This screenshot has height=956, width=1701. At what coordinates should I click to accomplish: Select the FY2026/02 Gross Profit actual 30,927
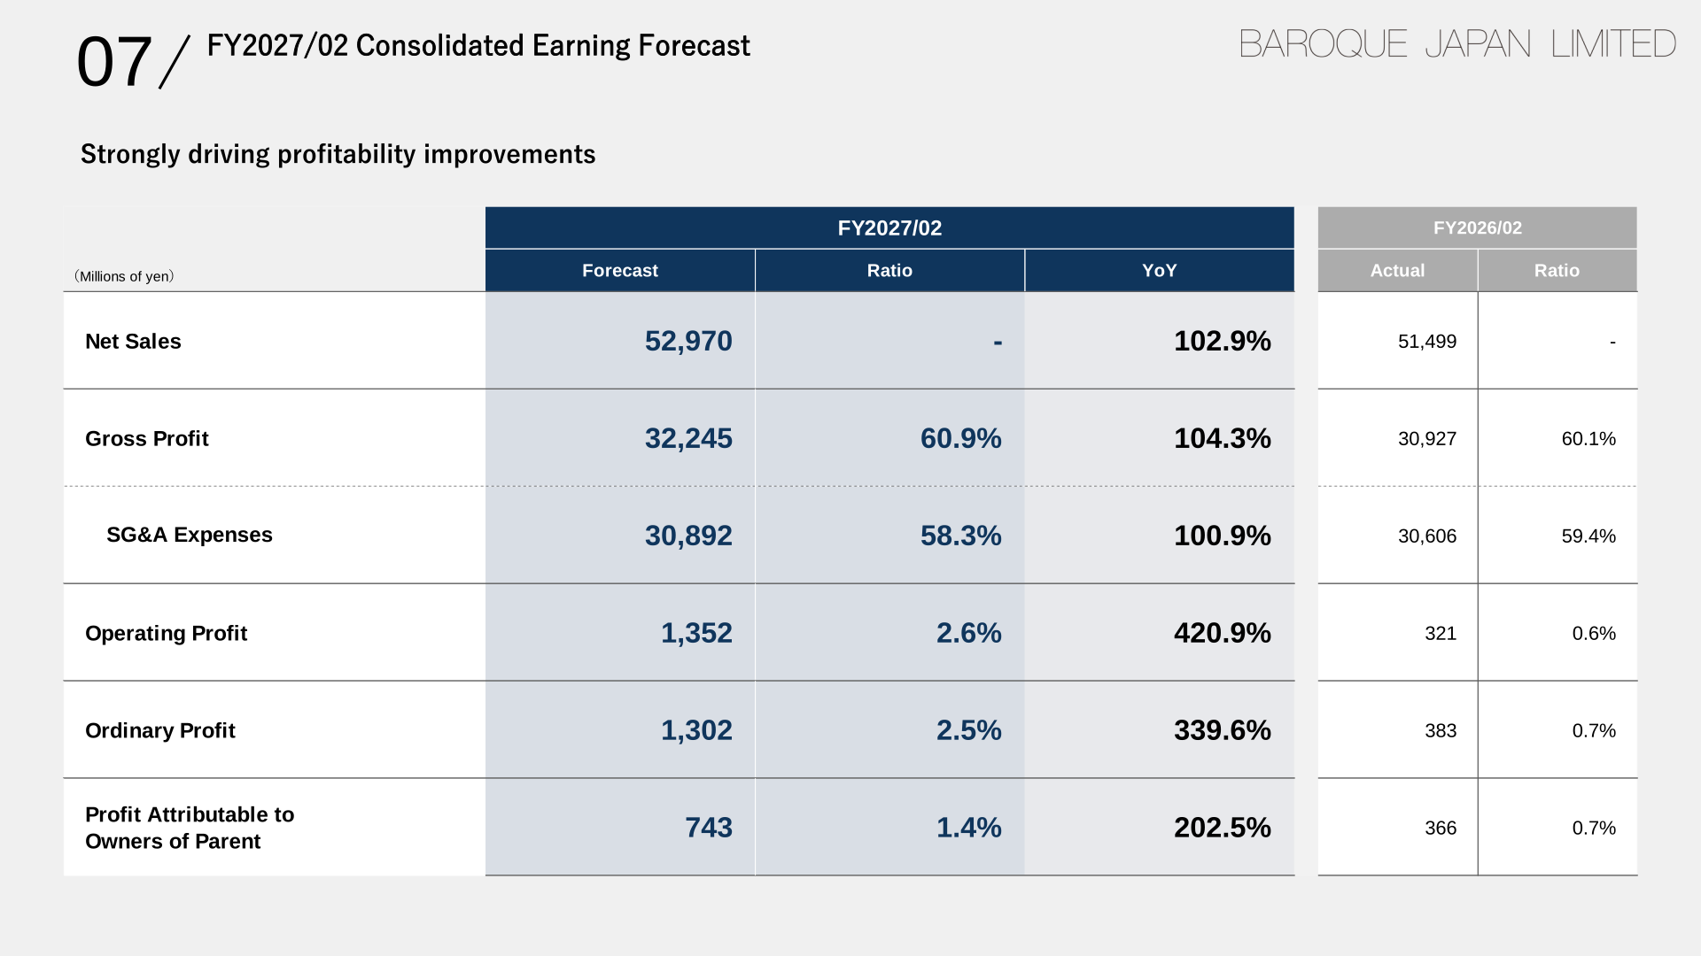(x=1427, y=439)
